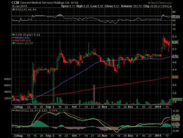Viewport: 183px width, 138px height.
Task: Click the 4.20 MA(200) value tag
Action: coord(175,77)
